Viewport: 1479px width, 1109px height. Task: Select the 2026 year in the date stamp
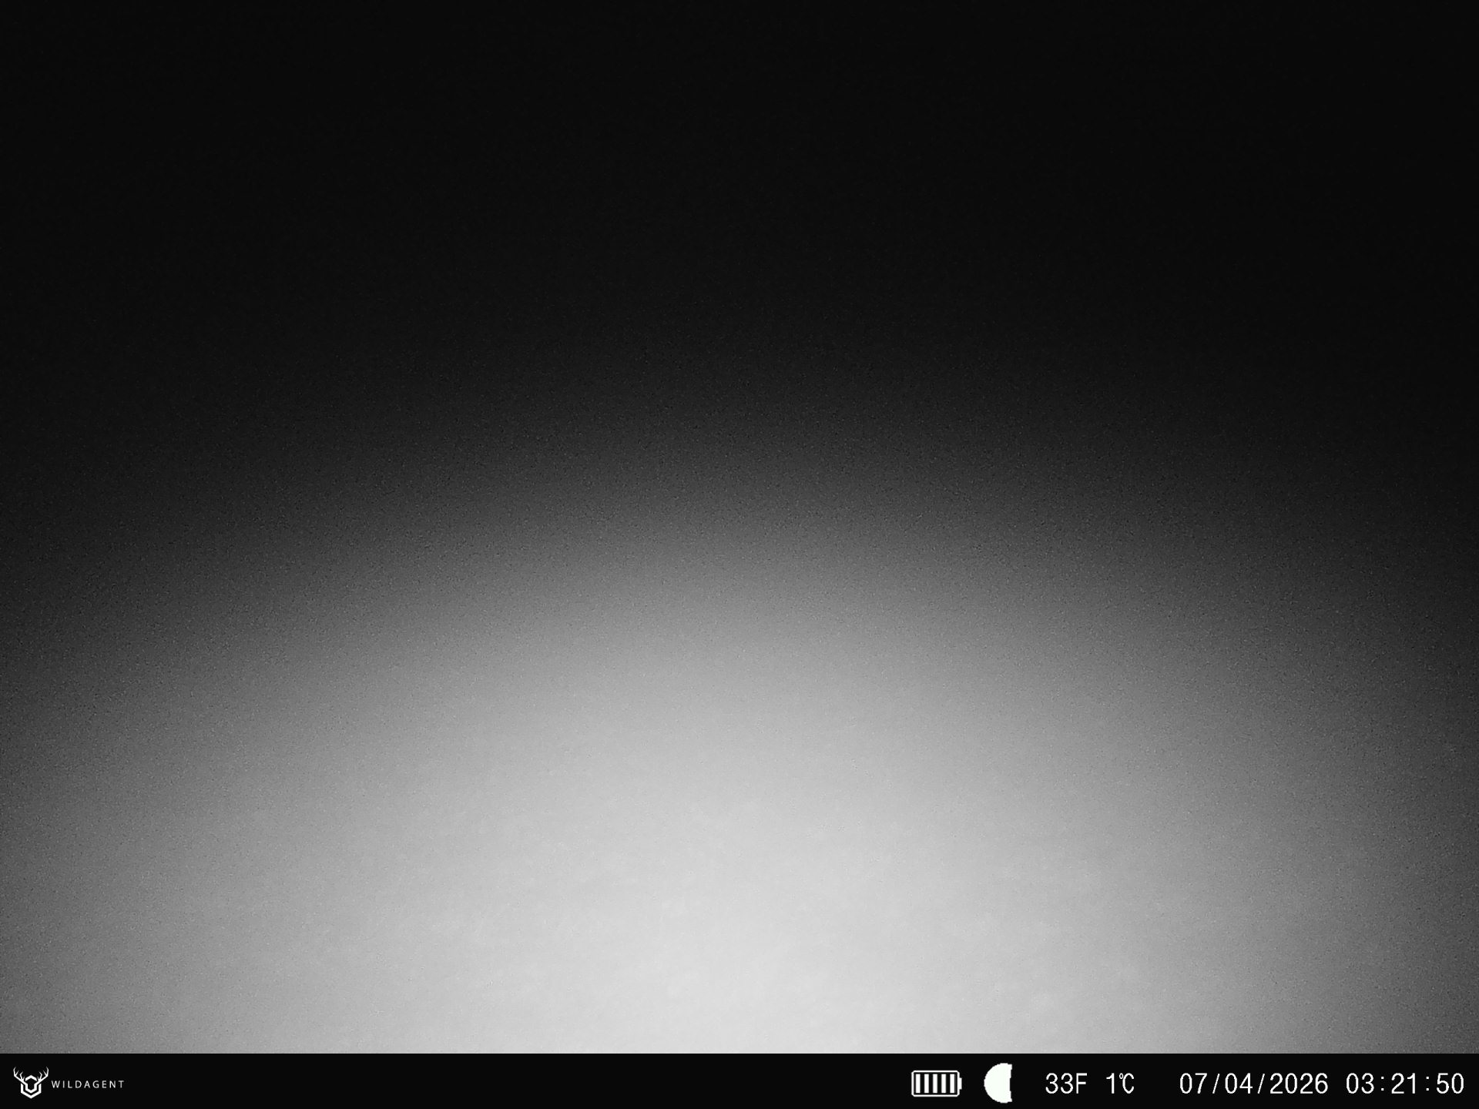click(1298, 1084)
